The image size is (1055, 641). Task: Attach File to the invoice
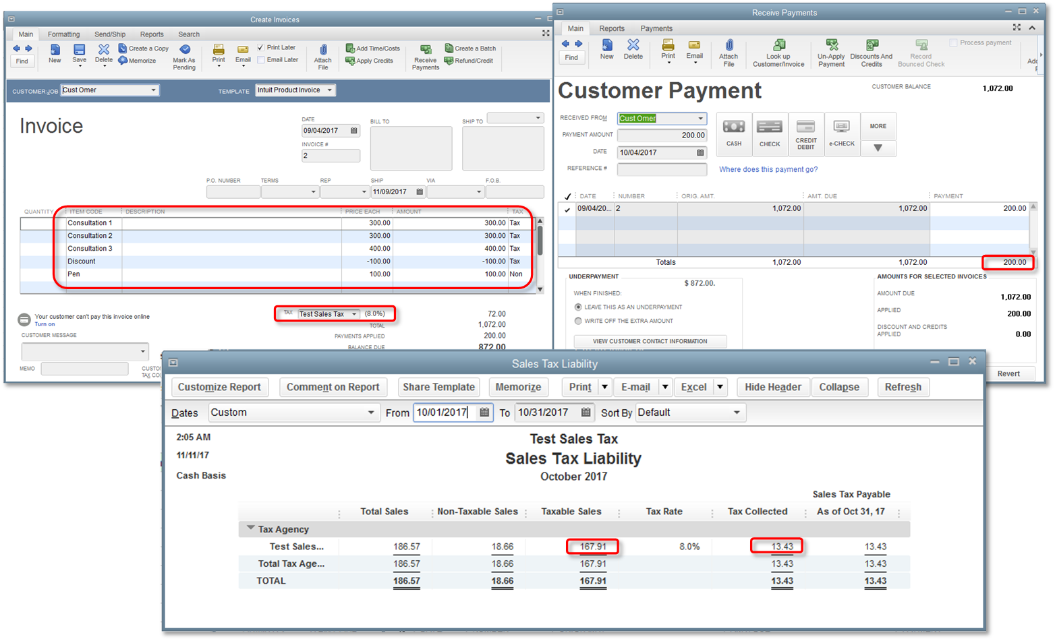(323, 58)
